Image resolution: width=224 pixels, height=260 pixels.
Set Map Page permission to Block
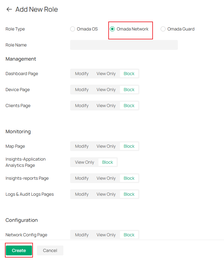coord(129,146)
